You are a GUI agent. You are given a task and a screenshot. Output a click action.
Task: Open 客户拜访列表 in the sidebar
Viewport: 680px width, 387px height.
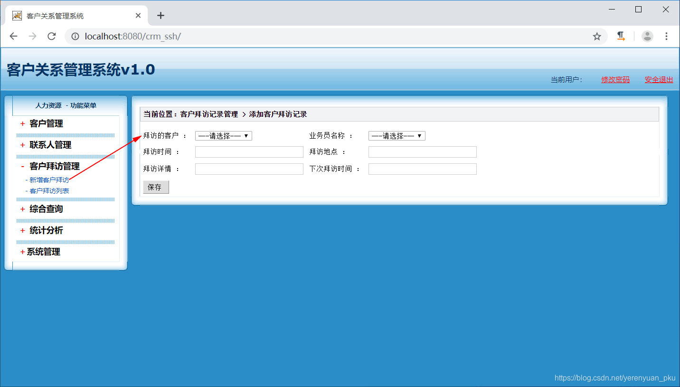[49, 191]
